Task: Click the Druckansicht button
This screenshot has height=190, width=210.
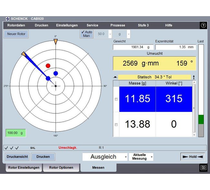Action: coord(17,157)
